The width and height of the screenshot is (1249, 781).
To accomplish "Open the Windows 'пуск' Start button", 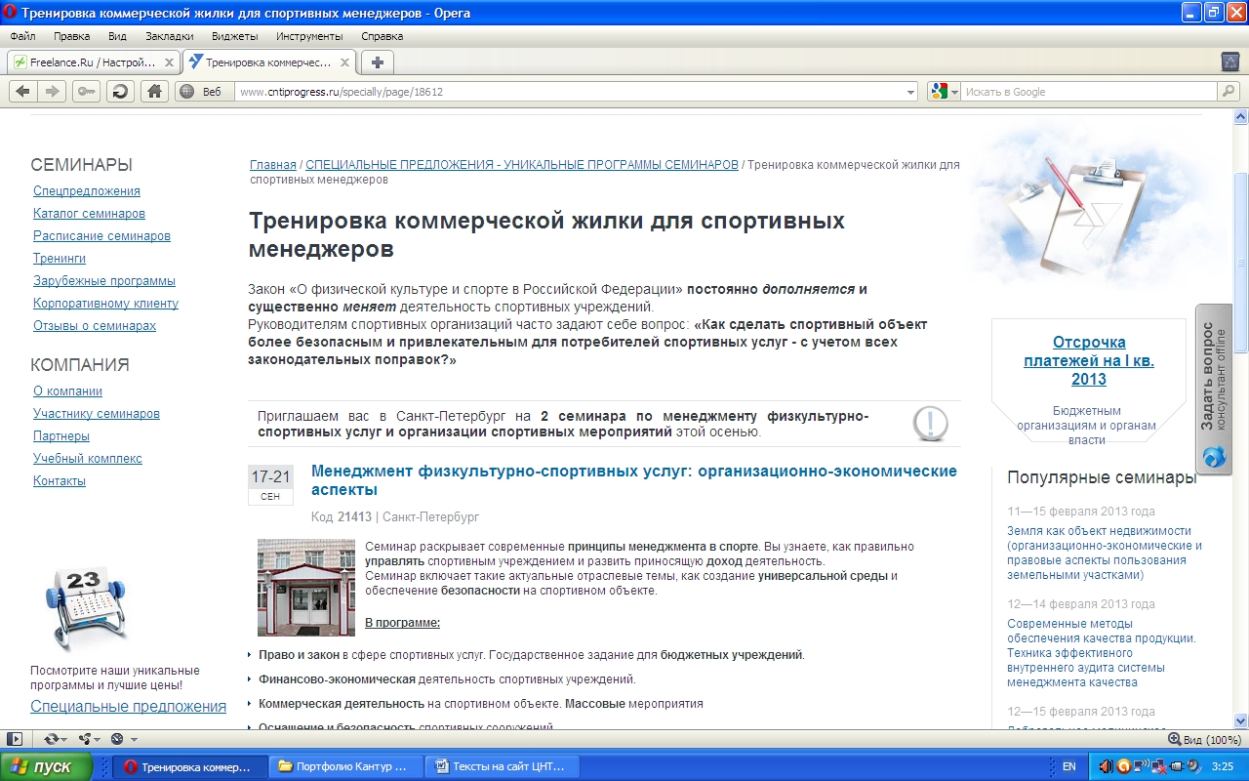I will 47,766.
